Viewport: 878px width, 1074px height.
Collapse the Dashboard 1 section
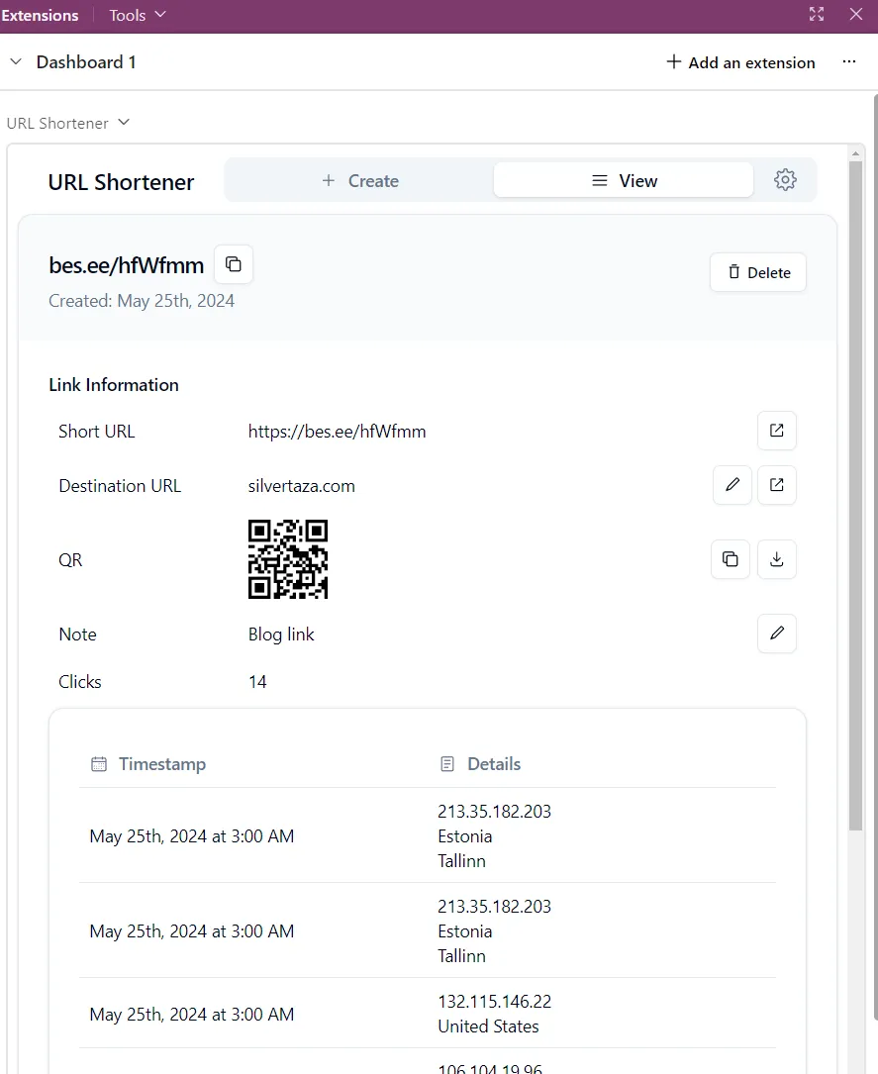tap(16, 62)
